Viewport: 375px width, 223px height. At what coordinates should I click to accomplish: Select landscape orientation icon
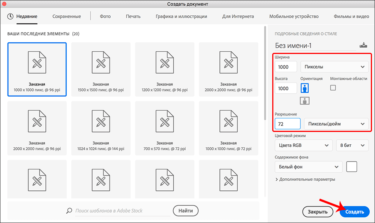tap(305, 100)
